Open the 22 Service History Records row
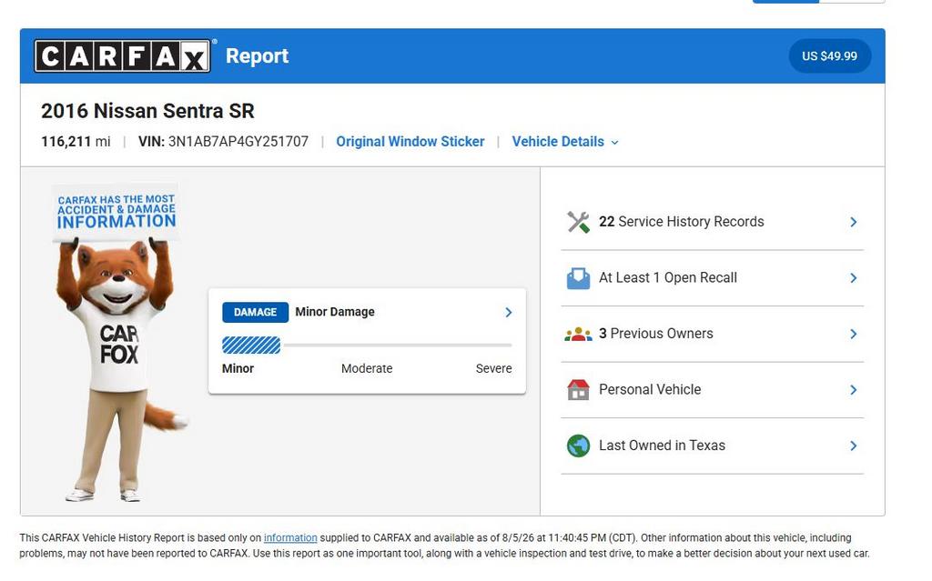The width and height of the screenshot is (932, 581). [x=712, y=222]
